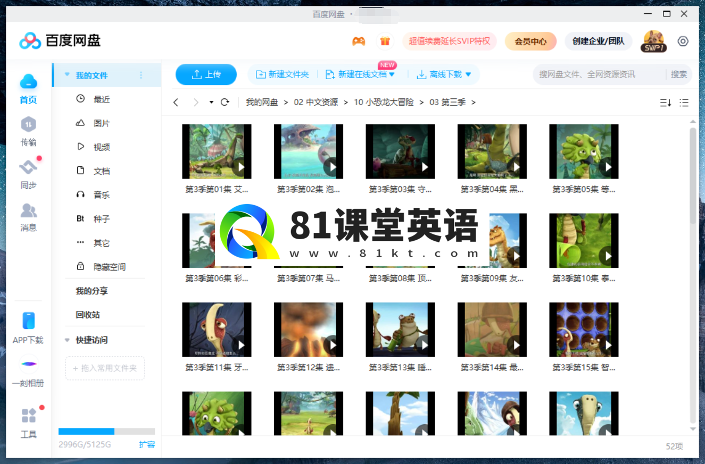Navigate to 02 中文资源 breadcrumb

coord(316,102)
